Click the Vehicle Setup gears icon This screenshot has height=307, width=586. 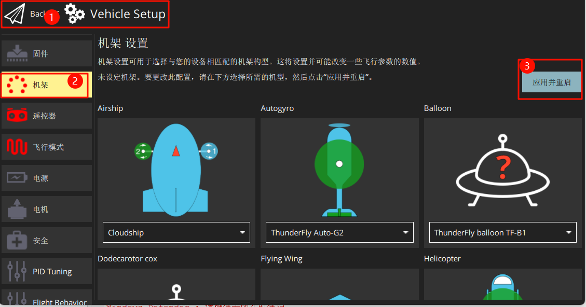(x=75, y=14)
